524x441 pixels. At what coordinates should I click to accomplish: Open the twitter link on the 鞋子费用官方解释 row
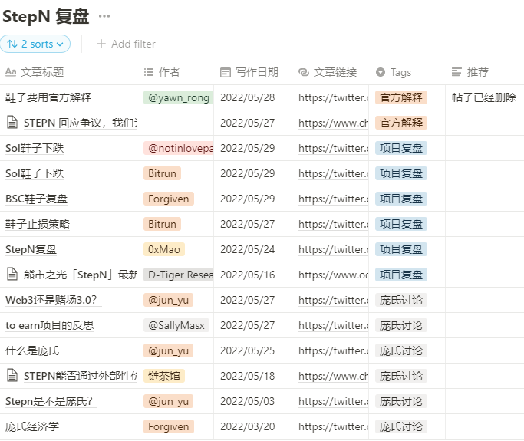[x=333, y=97]
